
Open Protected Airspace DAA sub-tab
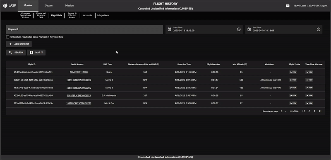(x=41, y=15)
